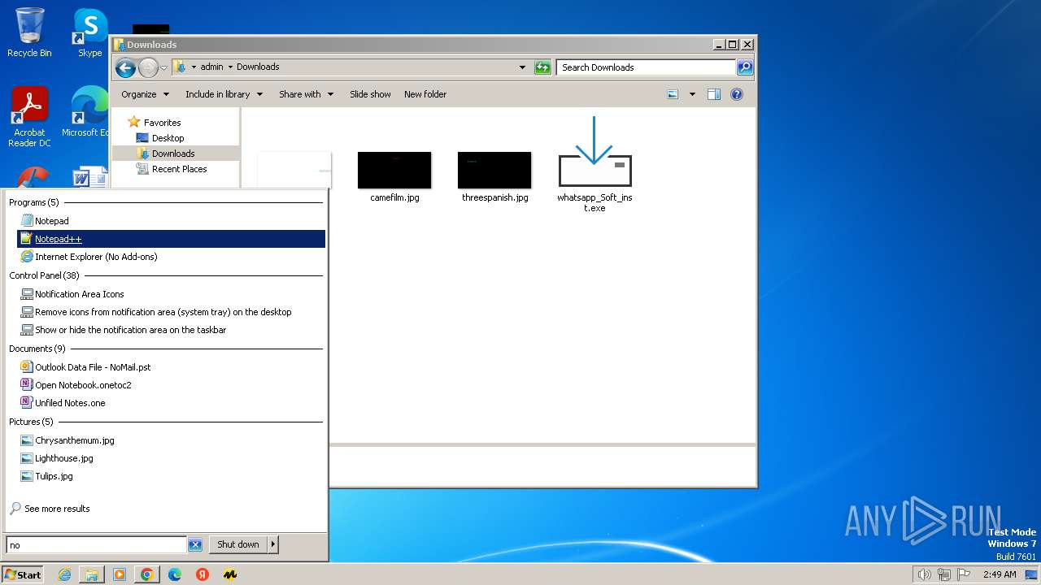Go back in Downloads explorer window
This screenshot has height=585, width=1041.
(x=125, y=67)
